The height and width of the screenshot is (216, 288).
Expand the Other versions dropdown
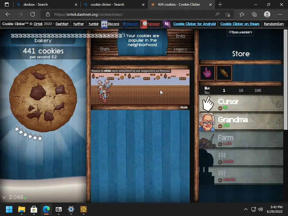tap(240, 32)
